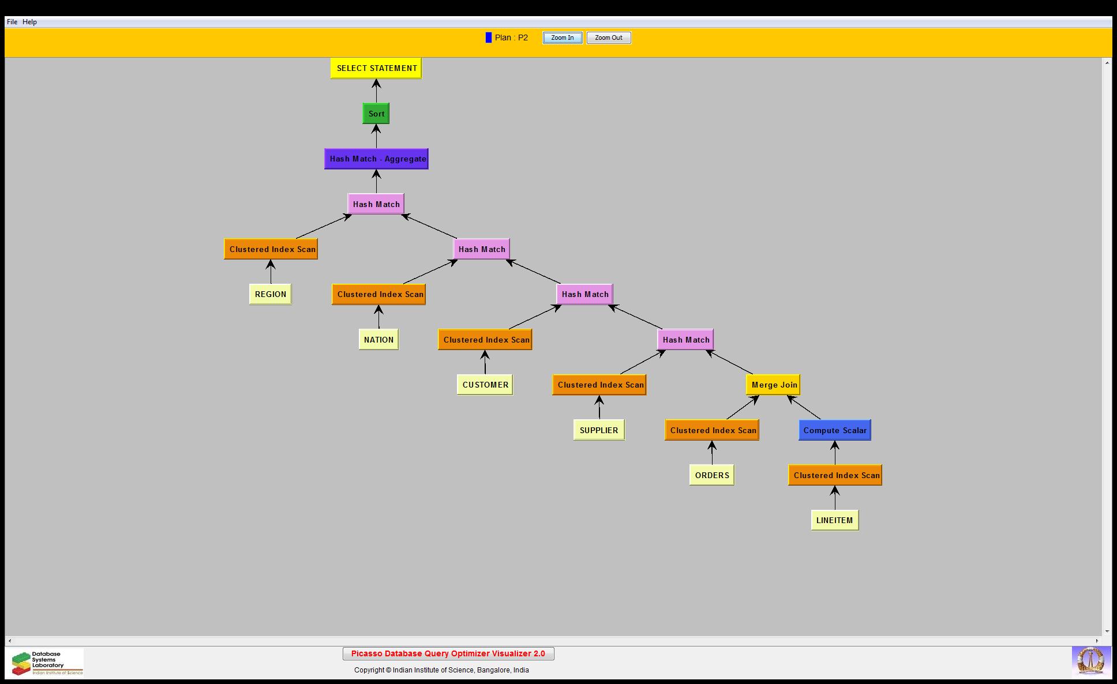Select the green Sort node
The height and width of the screenshot is (684, 1117).
[376, 114]
